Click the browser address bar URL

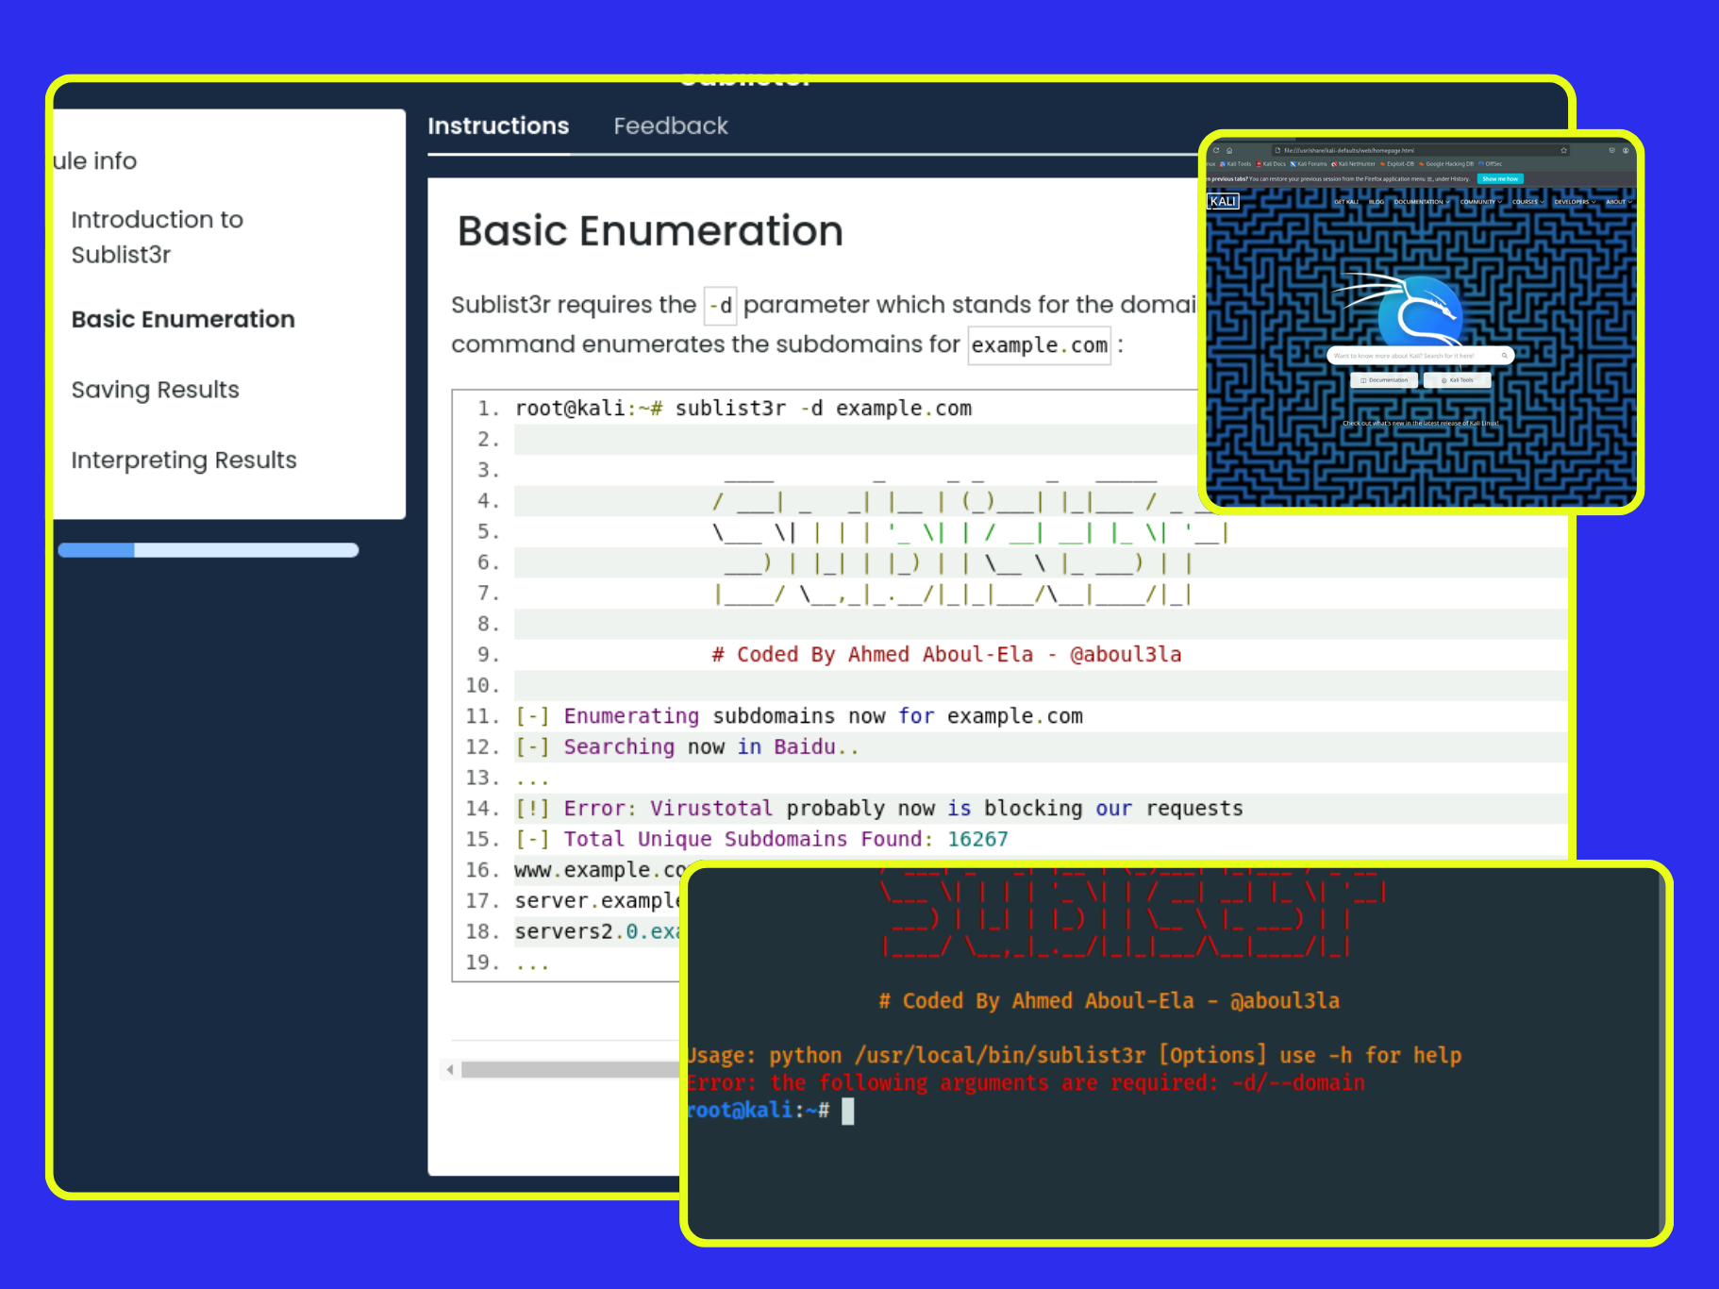click(1349, 150)
